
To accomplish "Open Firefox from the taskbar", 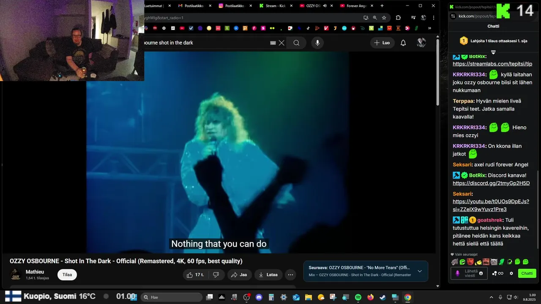I will coord(370,297).
